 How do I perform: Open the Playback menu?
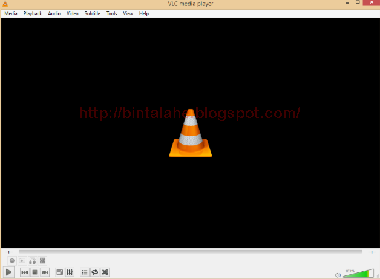33,13
